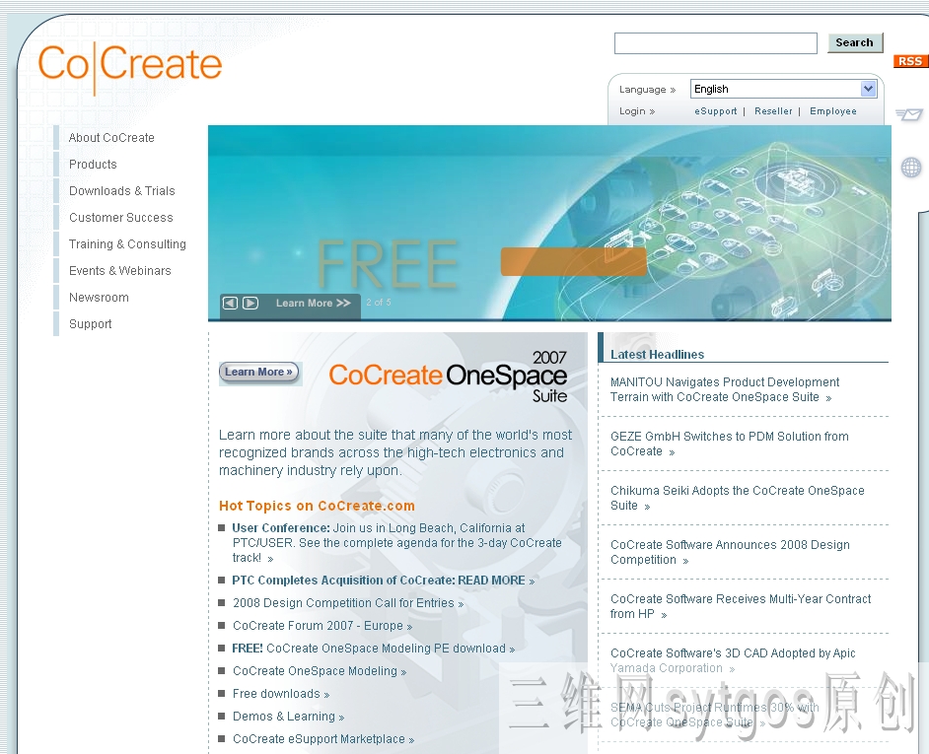This screenshot has height=754, width=929.
Task: Open 2008 Design Competition announcement headline
Action: pyautogui.click(x=730, y=552)
